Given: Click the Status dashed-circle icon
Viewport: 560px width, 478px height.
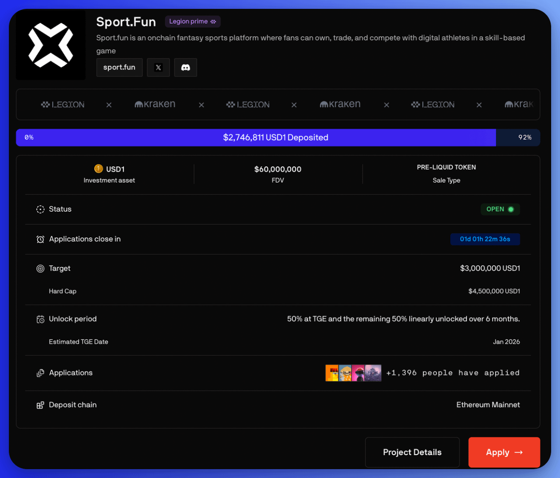Looking at the screenshot, I should click(x=41, y=209).
